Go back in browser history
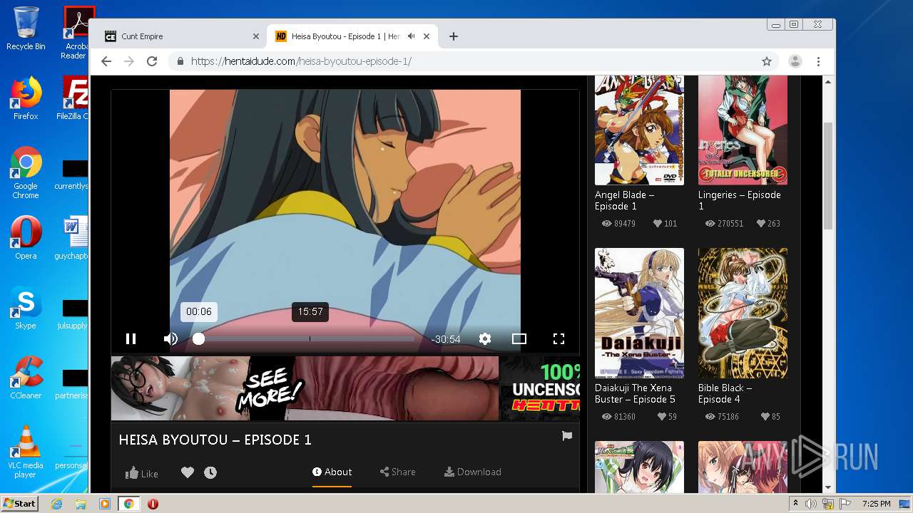Viewport: 913px width, 513px height. (x=106, y=61)
